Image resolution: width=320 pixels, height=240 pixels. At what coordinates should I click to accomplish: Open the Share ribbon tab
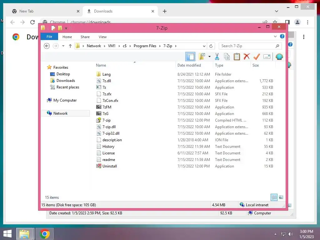click(85, 37)
